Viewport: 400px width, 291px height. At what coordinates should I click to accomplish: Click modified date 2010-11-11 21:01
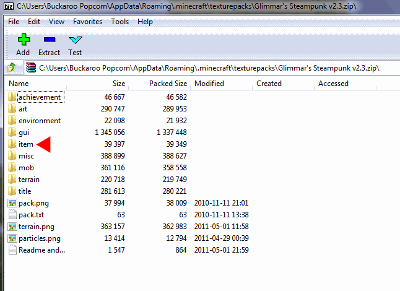[x=221, y=203]
